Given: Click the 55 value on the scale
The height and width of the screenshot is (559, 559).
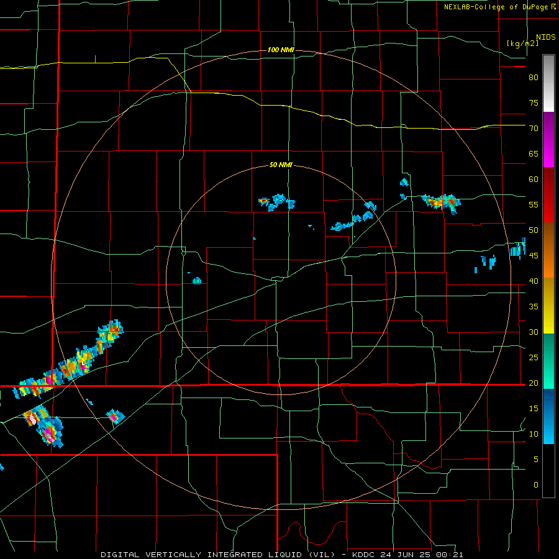Looking at the screenshot, I should tap(534, 204).
